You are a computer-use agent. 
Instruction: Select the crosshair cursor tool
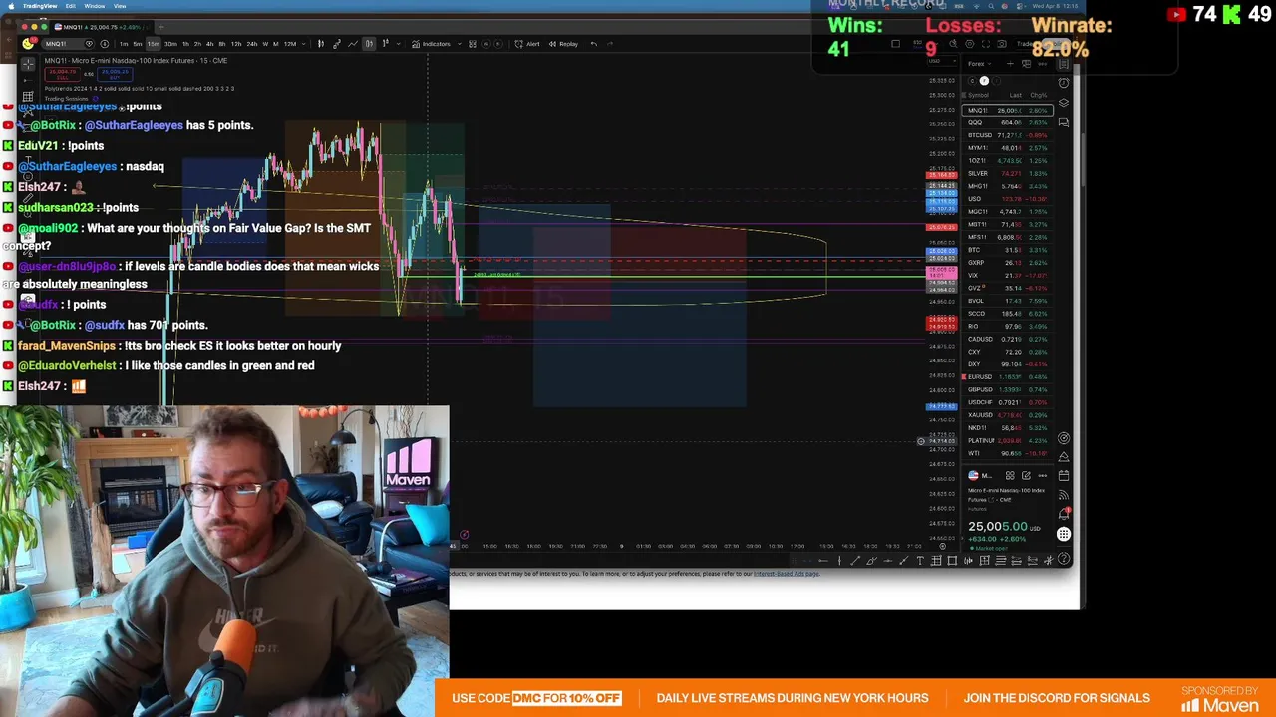[28, 64]
